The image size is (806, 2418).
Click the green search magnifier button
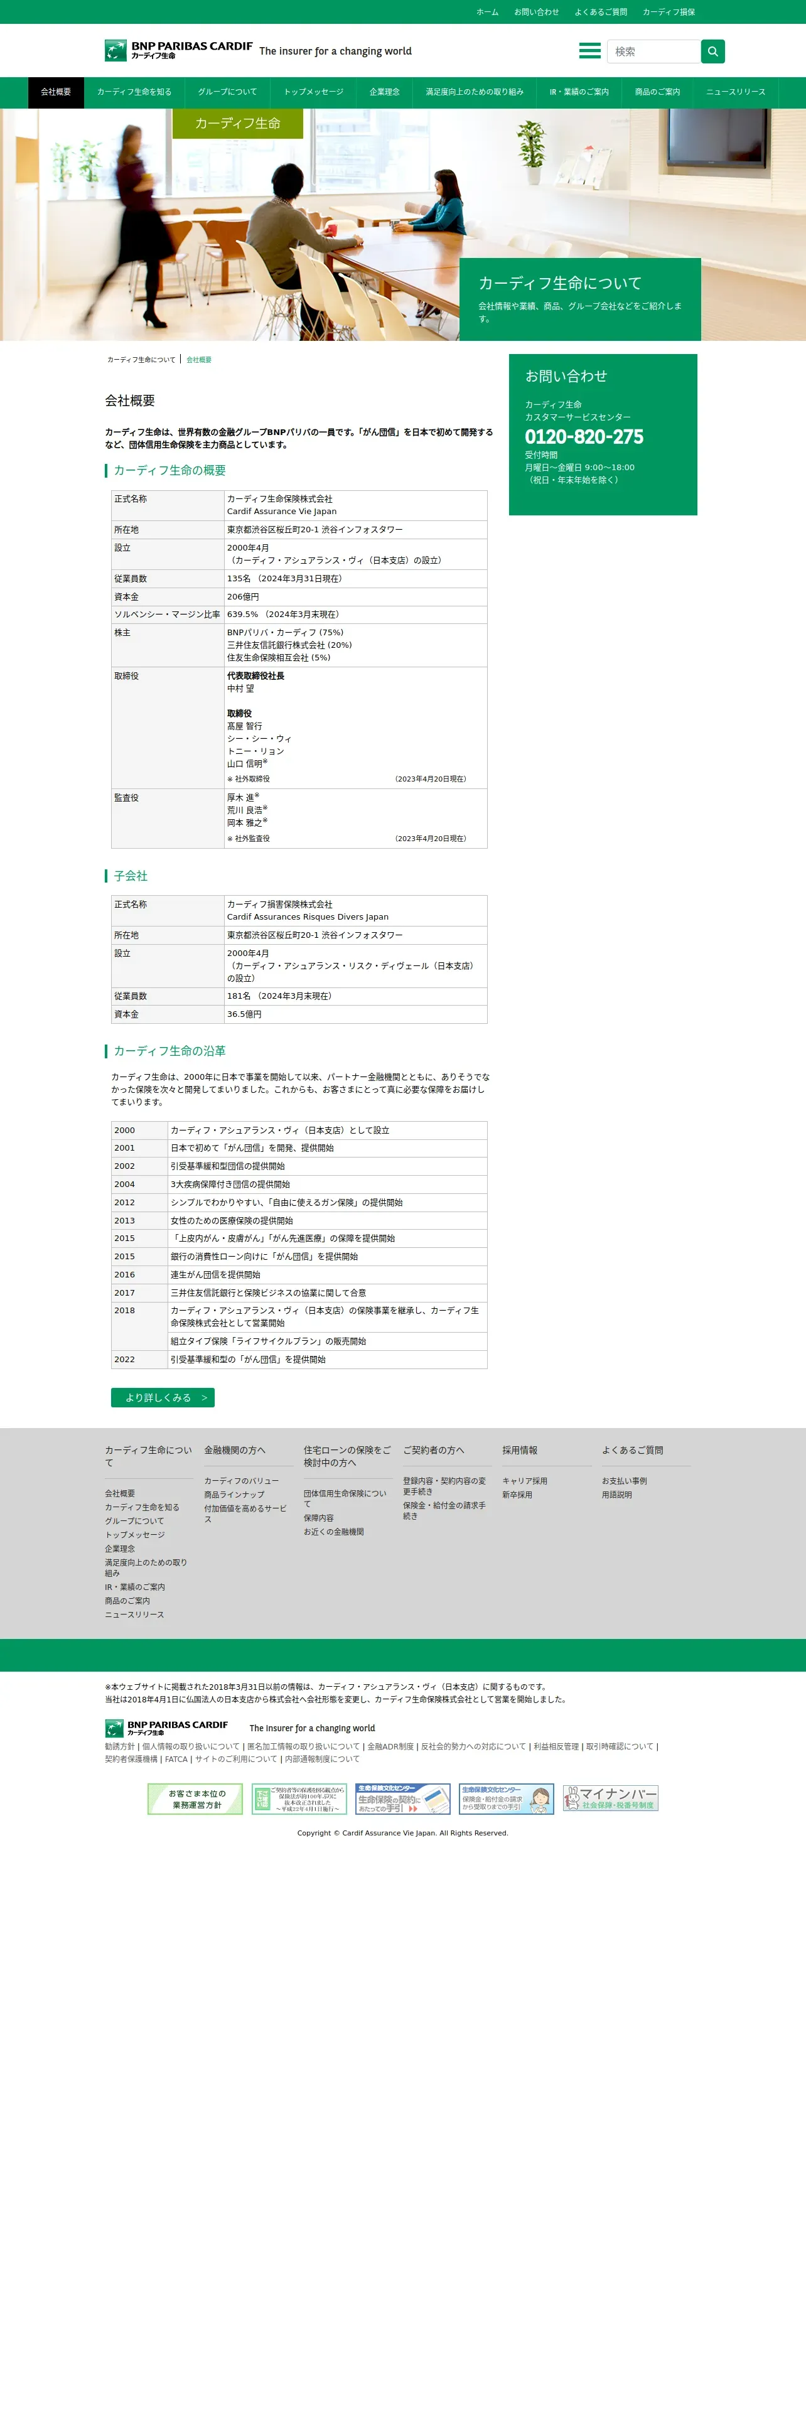pos(712,51)
